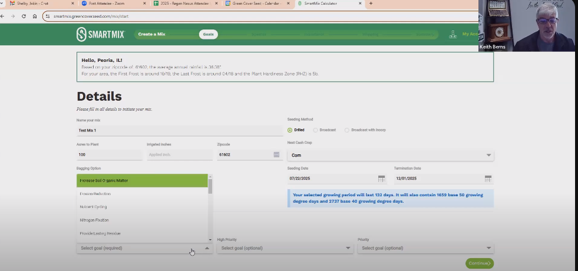
Task: Choose Nitrogen Fixation from goal list
Action: pos(142,220)
